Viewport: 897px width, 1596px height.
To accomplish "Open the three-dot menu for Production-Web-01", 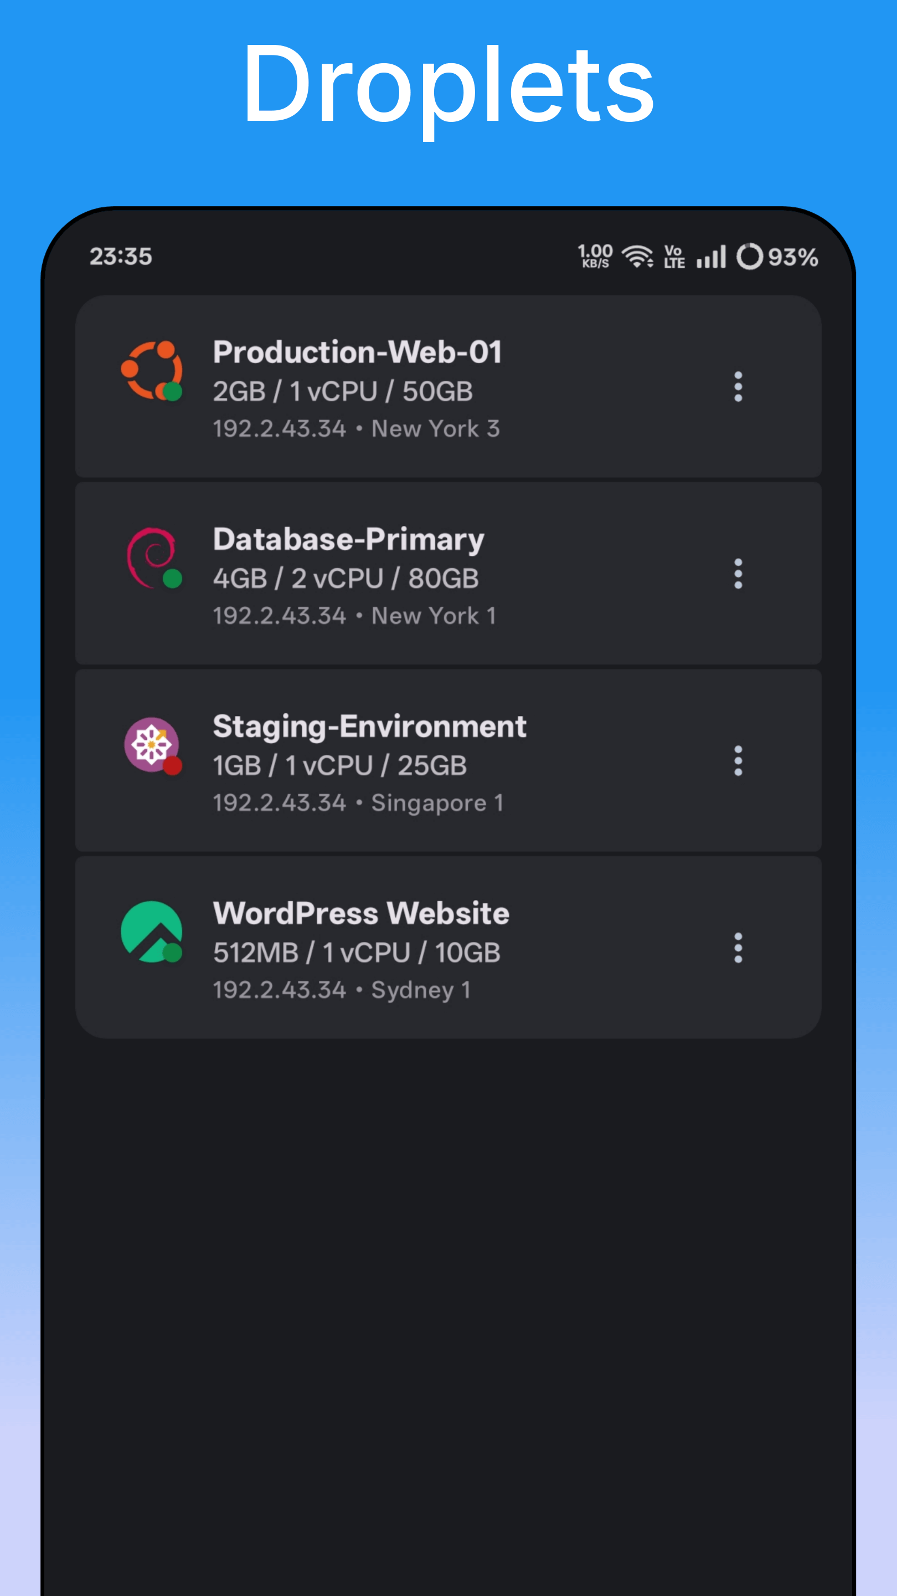I will coord(738,387).
